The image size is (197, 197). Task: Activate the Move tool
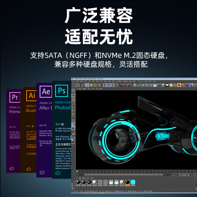coord(87,85)
